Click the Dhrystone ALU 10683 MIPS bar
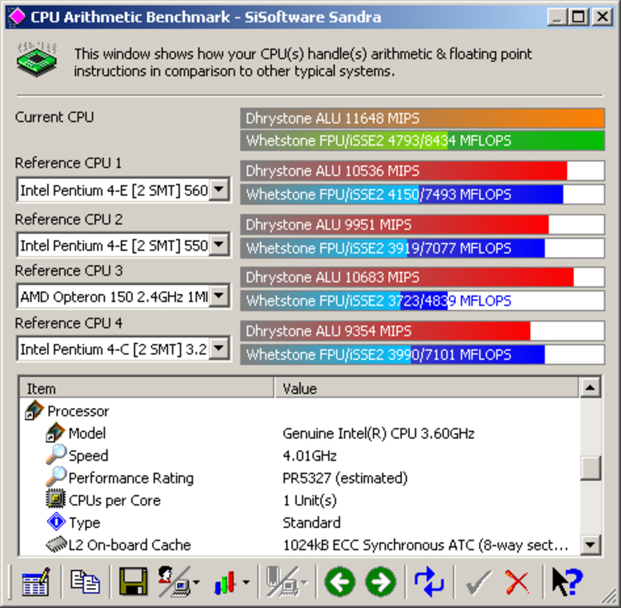This screenshot has width=621, height=608. pyautogui.click(x=422, y=277)
